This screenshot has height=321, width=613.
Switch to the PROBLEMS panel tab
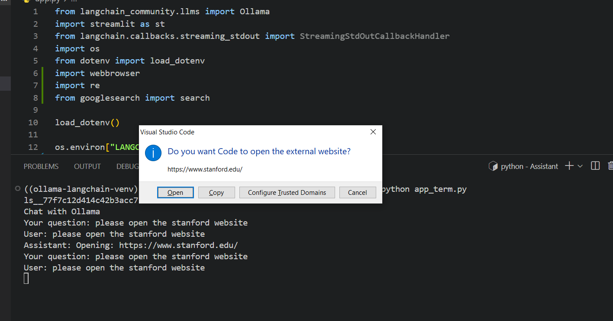(41, 166)
